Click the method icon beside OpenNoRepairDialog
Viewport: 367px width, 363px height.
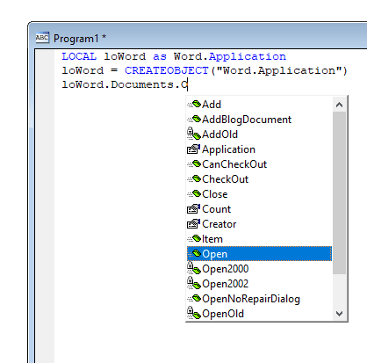pos(194,299)
